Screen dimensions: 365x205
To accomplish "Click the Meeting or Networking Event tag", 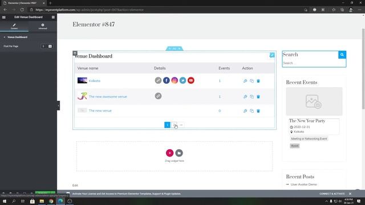I will pos(309,139).
